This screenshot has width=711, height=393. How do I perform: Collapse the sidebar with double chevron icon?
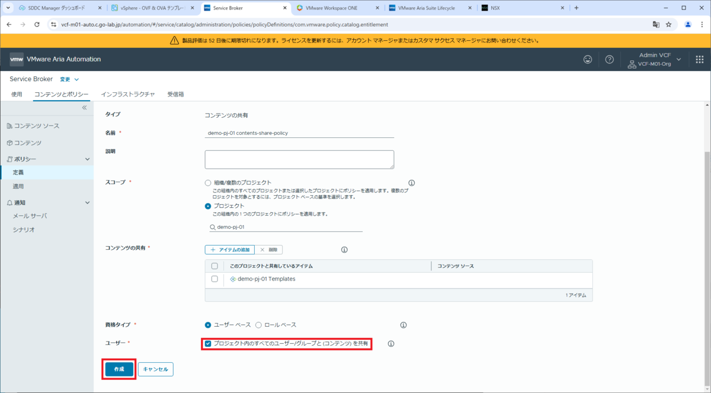point(84,108)
